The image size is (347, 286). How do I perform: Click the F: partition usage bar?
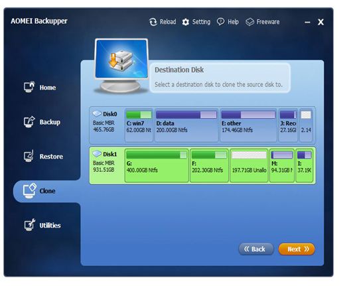pyautogui.click(x=209, y=155)
